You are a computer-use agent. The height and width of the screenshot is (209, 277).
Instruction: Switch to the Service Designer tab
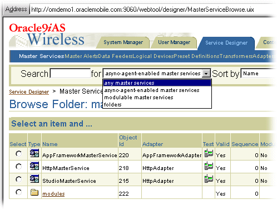pyautogui.click(x=226, y=43)
